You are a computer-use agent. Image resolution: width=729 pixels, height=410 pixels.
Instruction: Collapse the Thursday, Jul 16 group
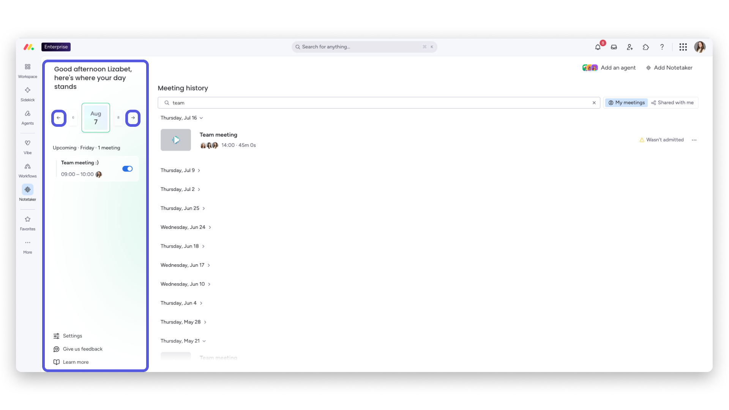coord(182,118)
